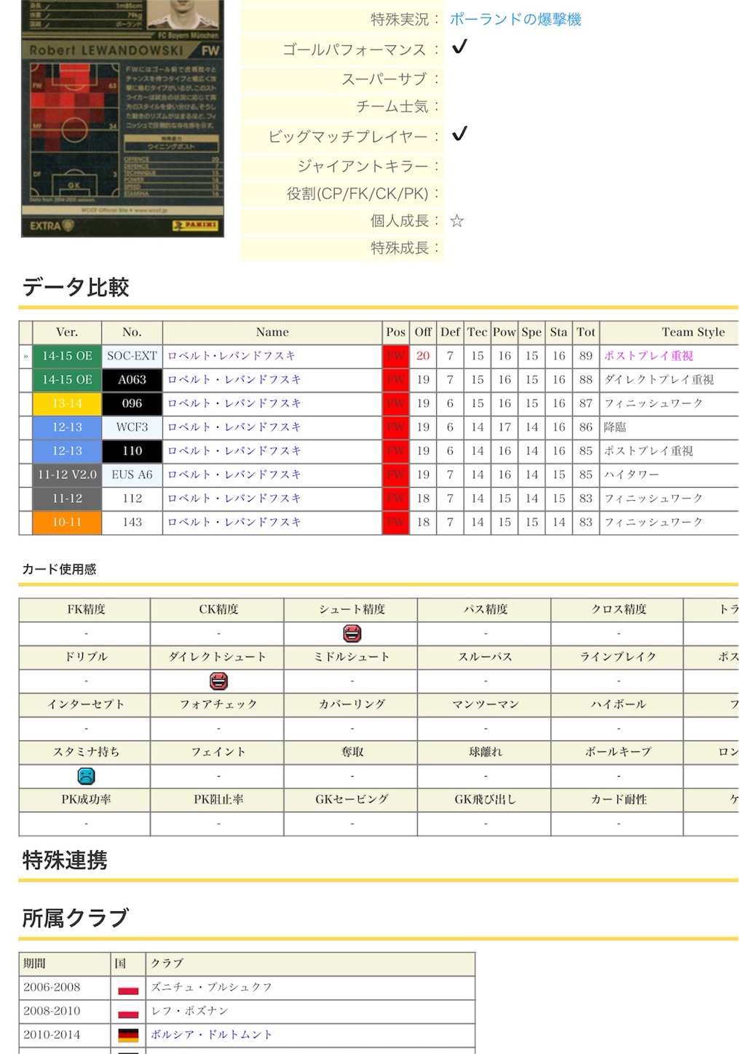Click the Name column header
Viewport: 739px width, 1054px height.
272,332
